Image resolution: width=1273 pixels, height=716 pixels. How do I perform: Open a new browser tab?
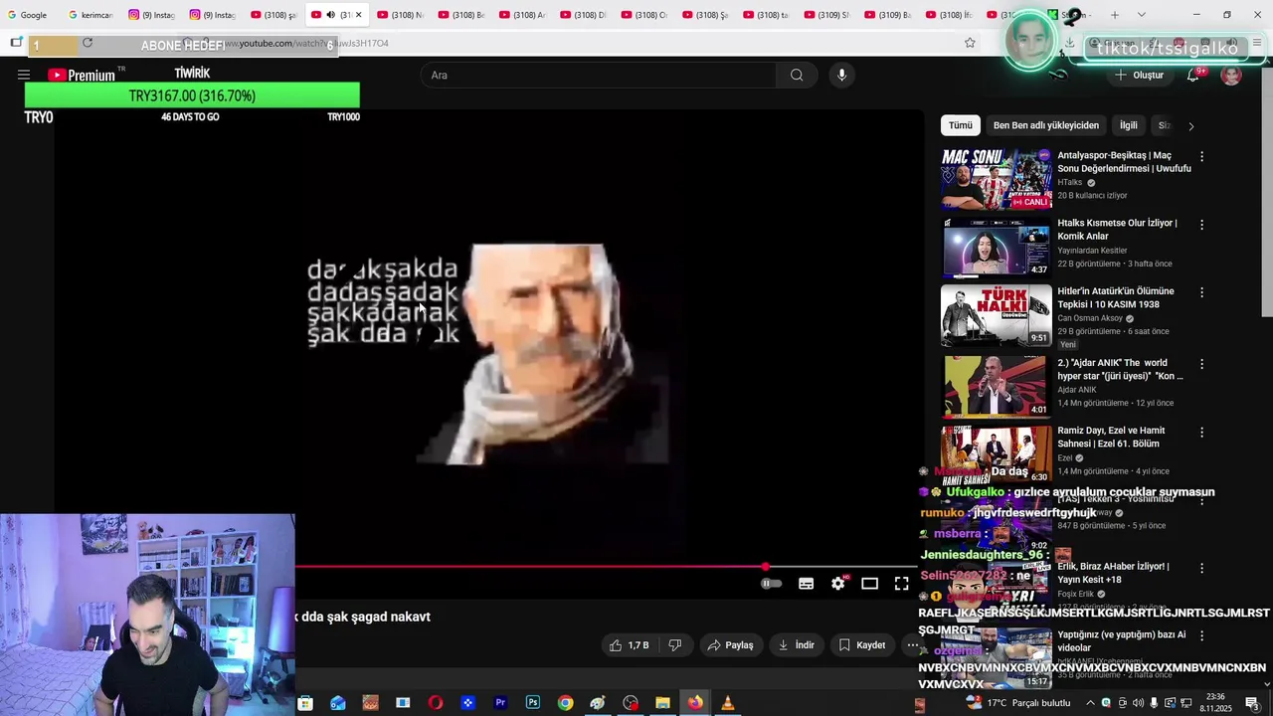1115,15
